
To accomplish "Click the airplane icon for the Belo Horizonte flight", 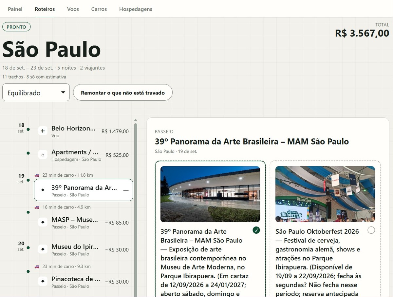I will coord(43,131).
